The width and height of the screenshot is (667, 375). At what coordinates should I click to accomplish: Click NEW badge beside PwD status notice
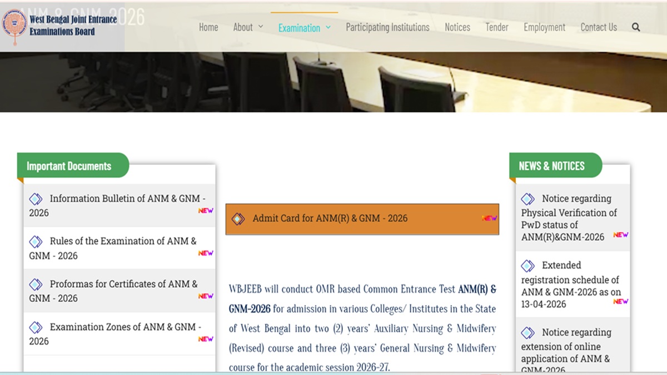(620, 235)
